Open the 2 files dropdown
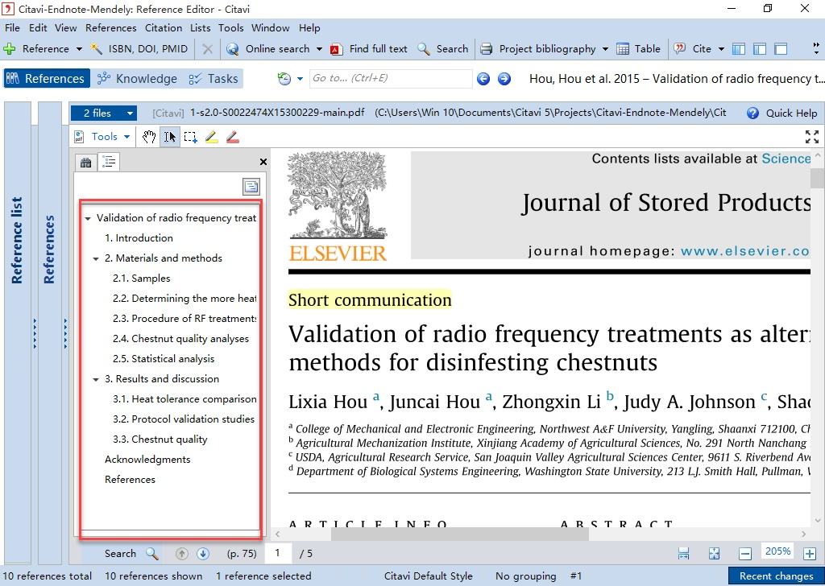The width and height of the screenshot is (825, 586). [104, 113]
